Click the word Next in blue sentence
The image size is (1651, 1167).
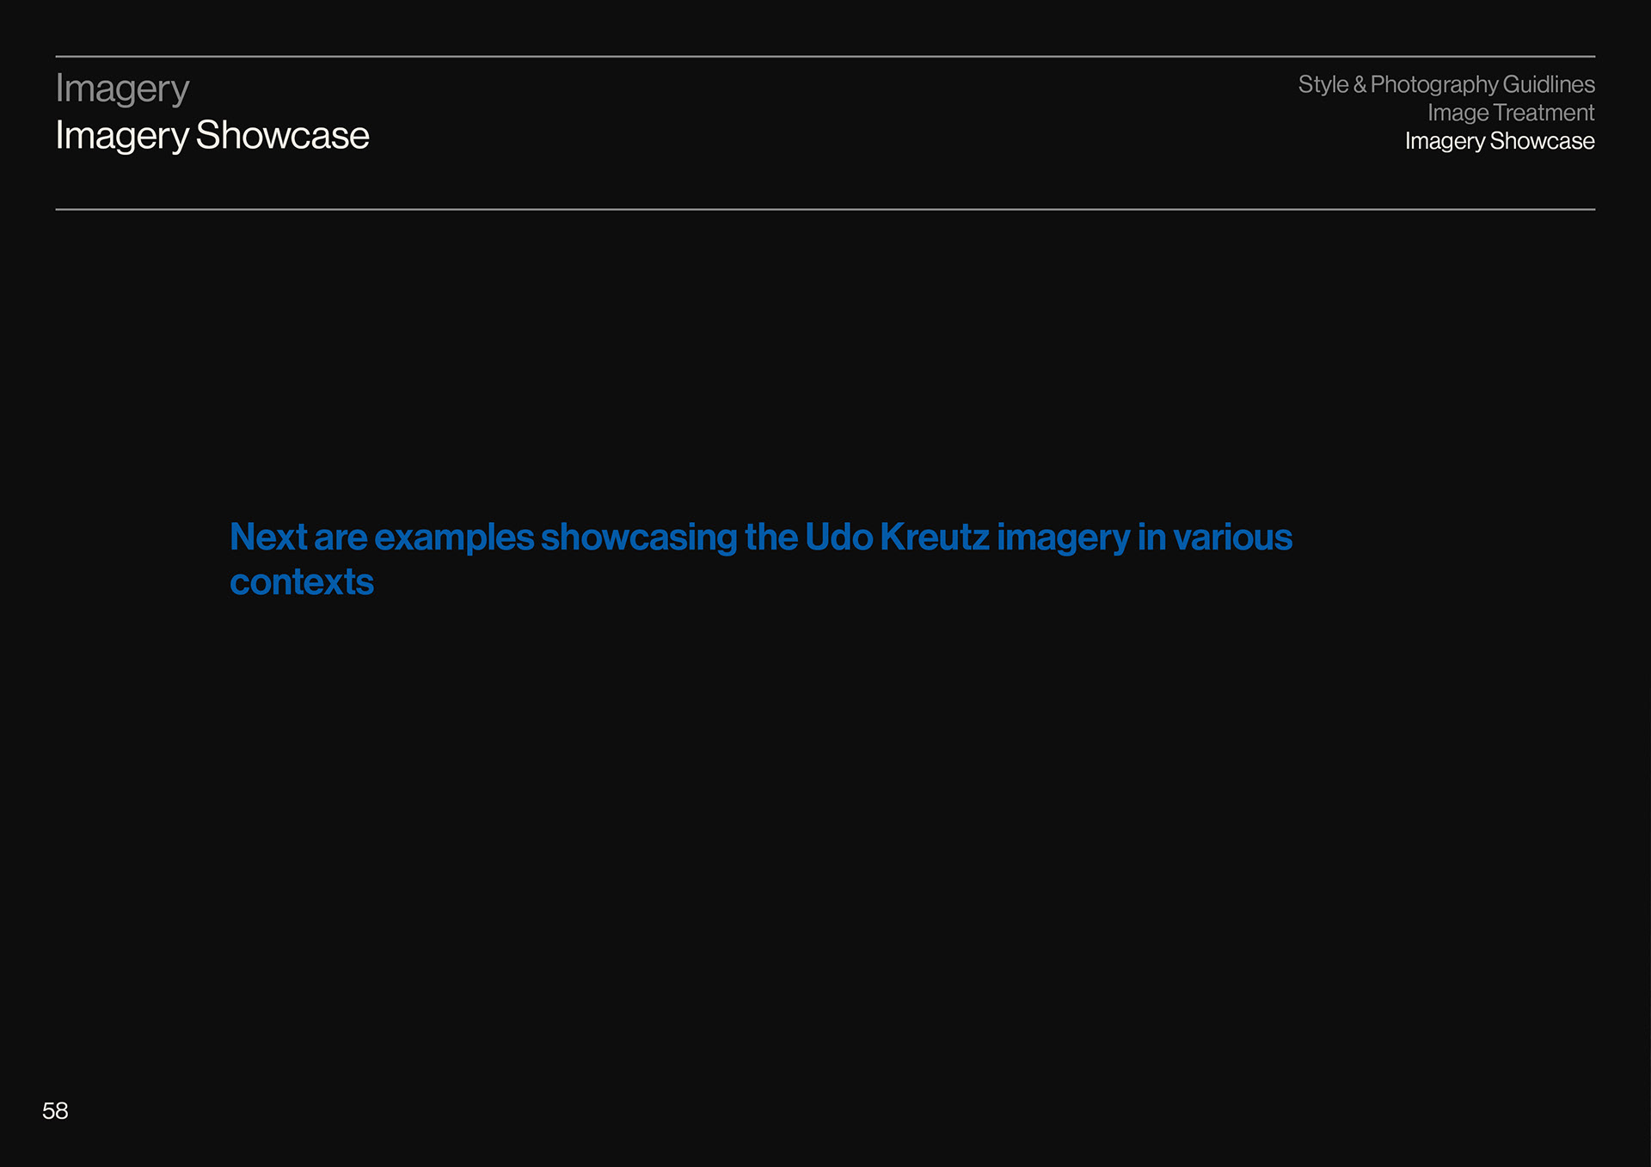coord(268,537)
